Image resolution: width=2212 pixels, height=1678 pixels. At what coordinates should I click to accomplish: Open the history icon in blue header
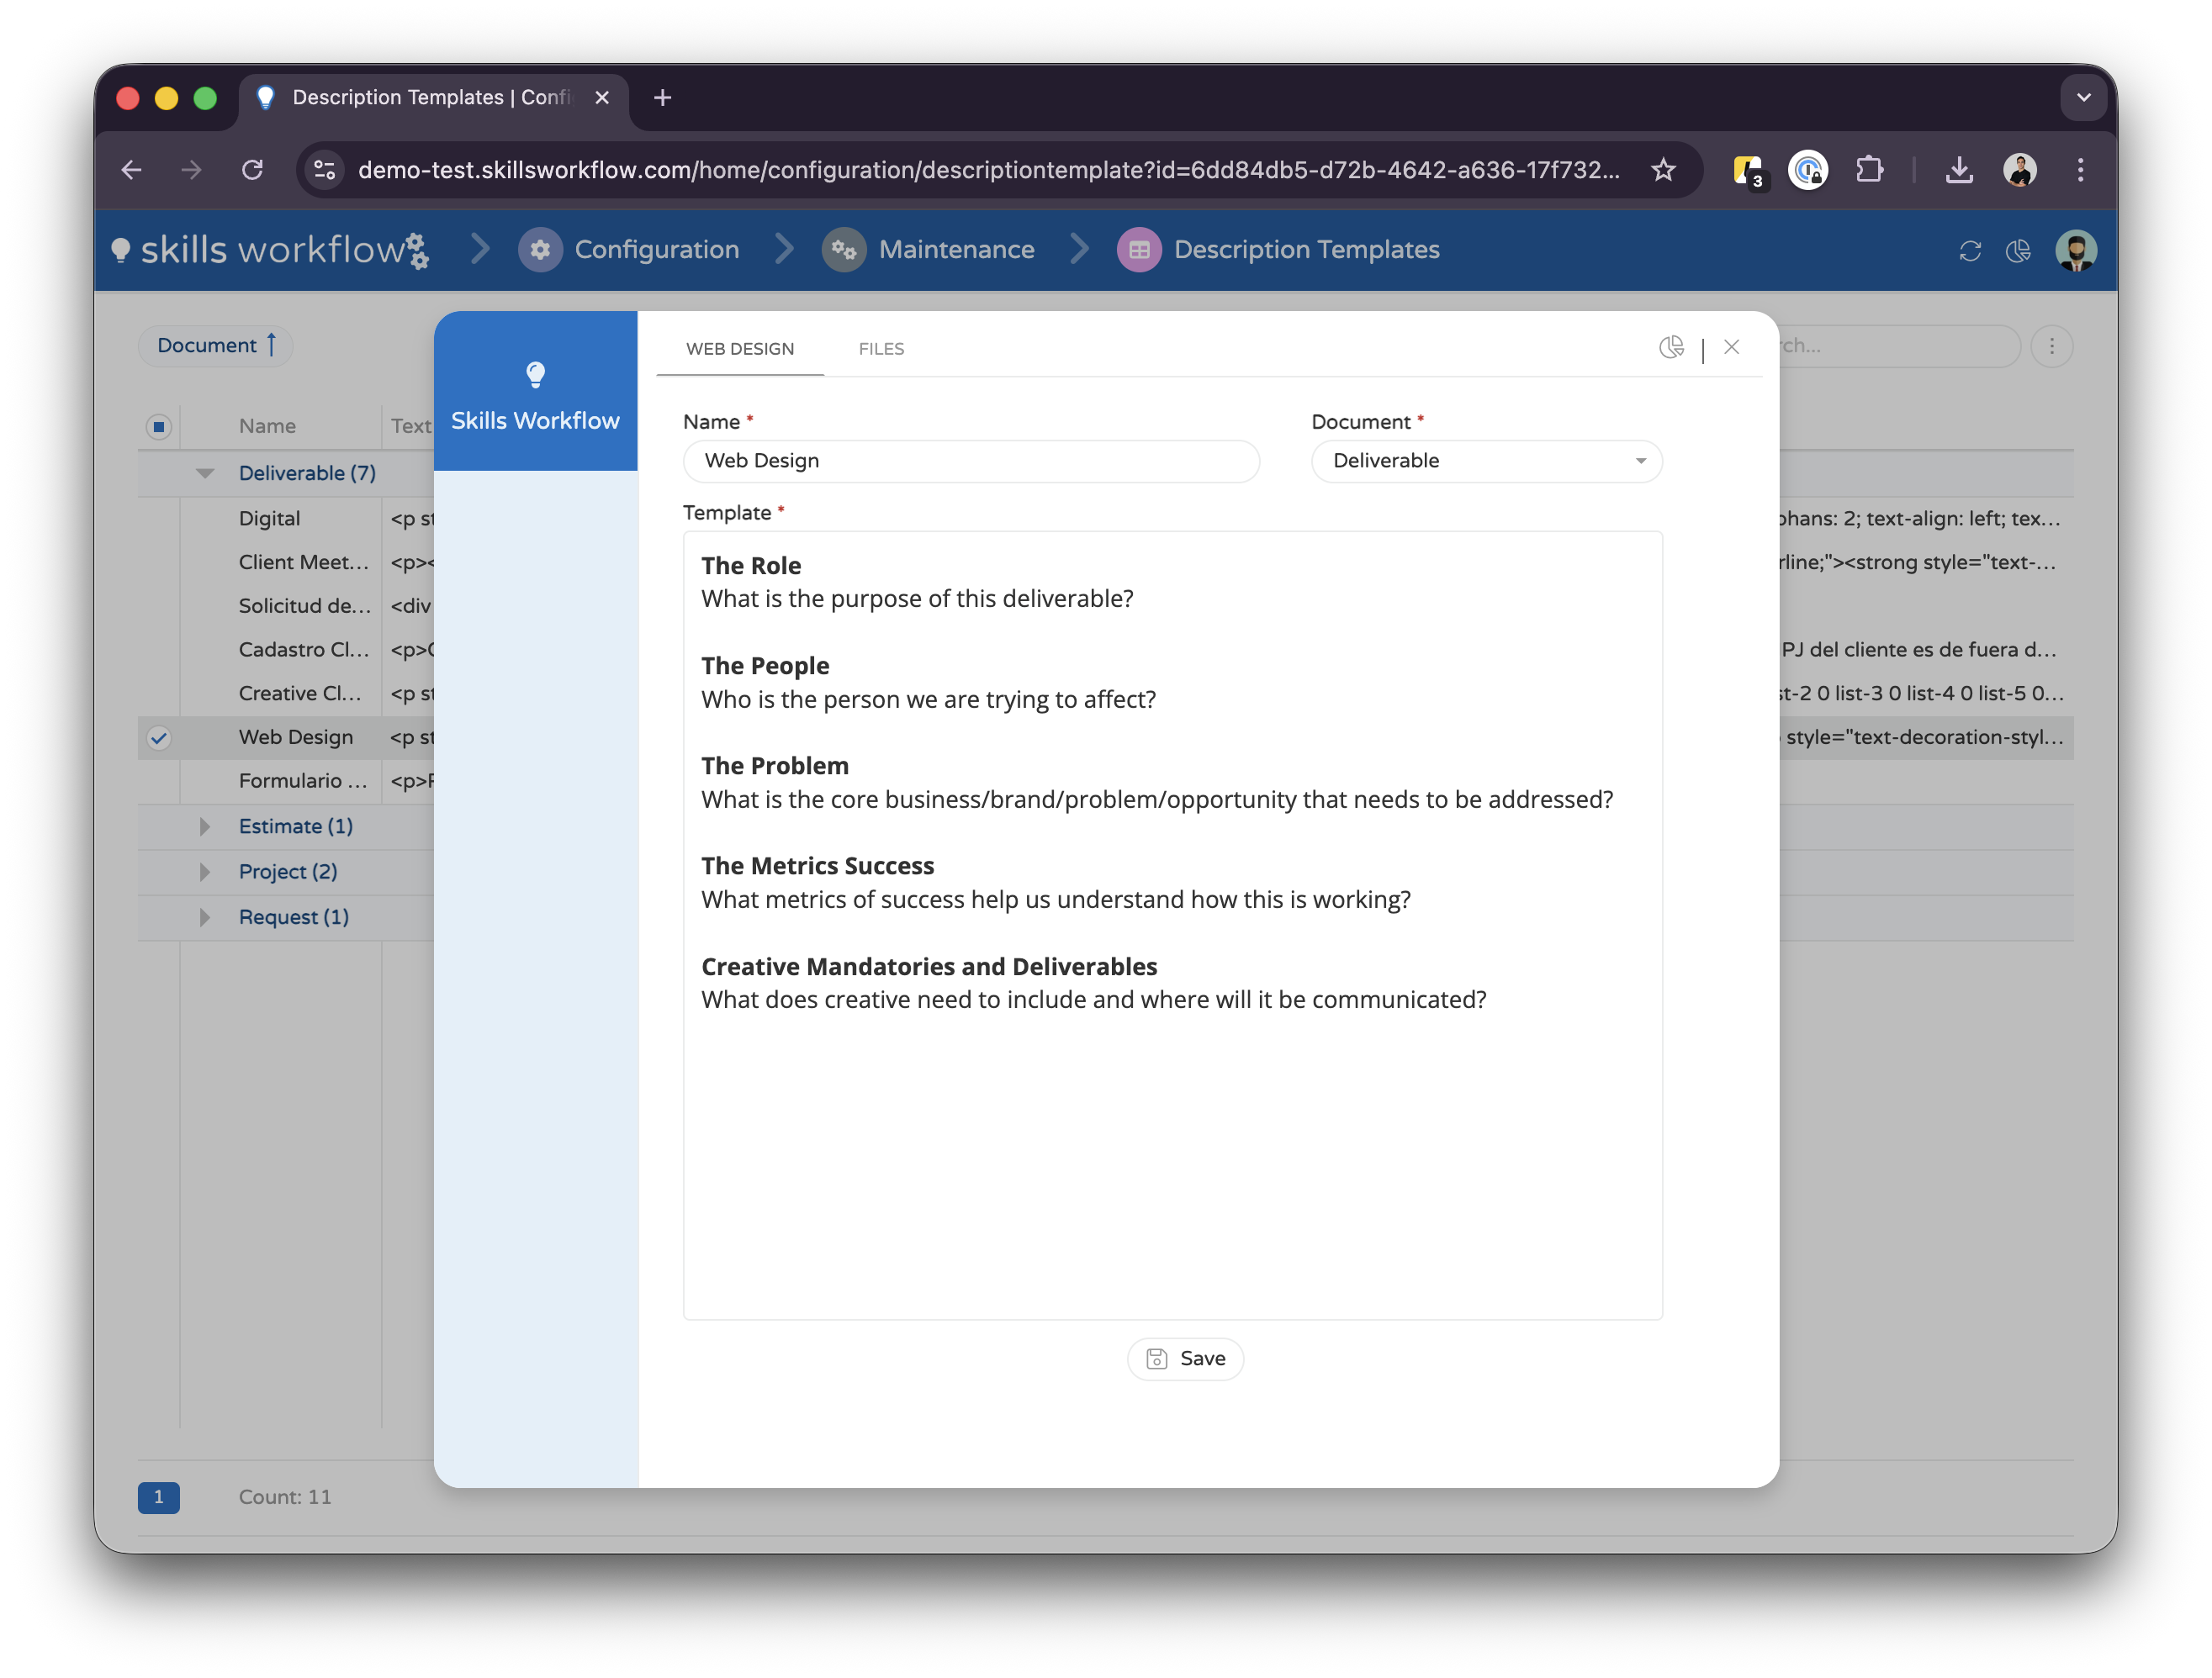click(2018, 251)
